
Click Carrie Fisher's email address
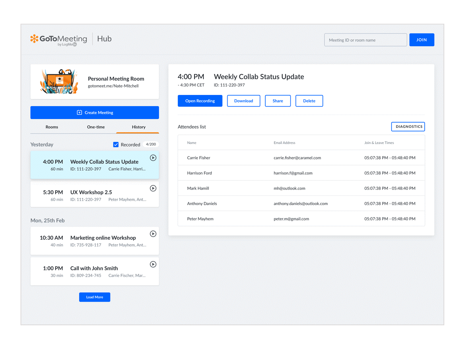click(297, 158)
